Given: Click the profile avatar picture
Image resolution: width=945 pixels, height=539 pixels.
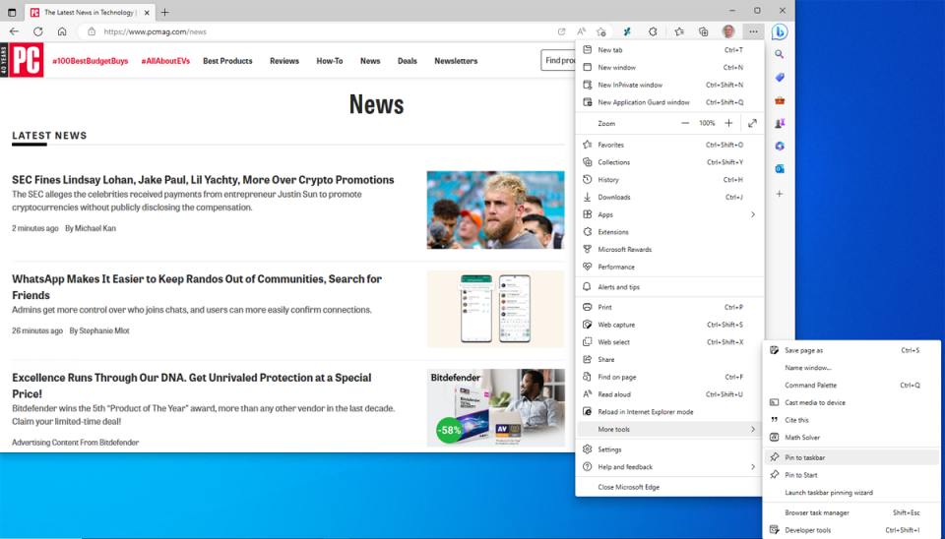Looking at the screenshot, I should [728, 31].
